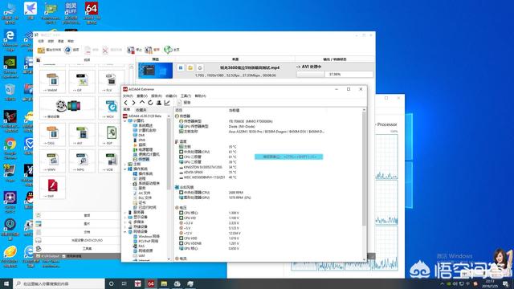Image resolution: width=514 pixels, height=289 pixels.
Task: Open the Output Folder from Format Factory toolbar
Action: [49, 50]
